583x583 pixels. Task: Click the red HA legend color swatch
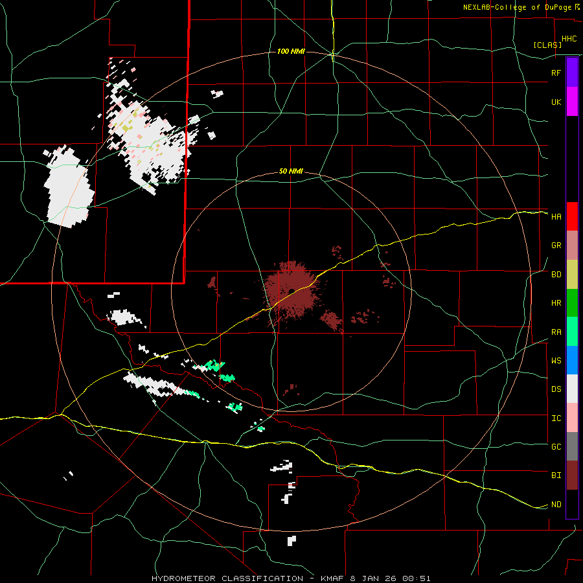[x=572, y=216]
